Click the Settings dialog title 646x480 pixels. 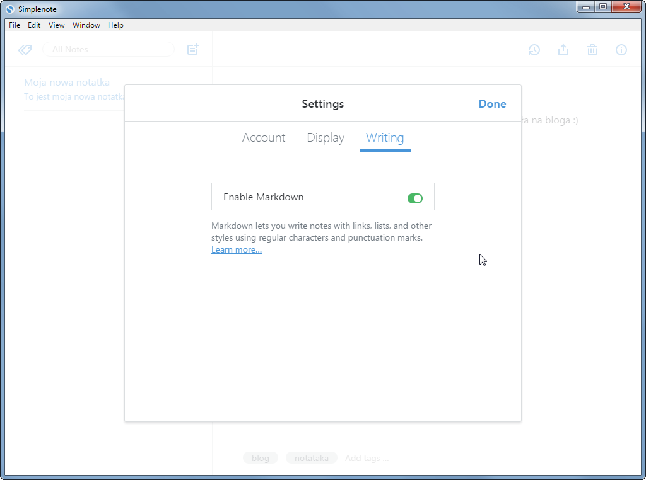[x=323, y=104]
